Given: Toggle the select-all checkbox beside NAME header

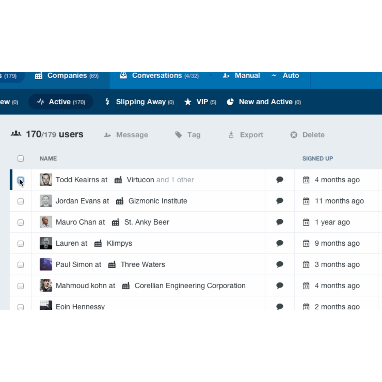Looking at the screenshot, I should click(21, 158).
